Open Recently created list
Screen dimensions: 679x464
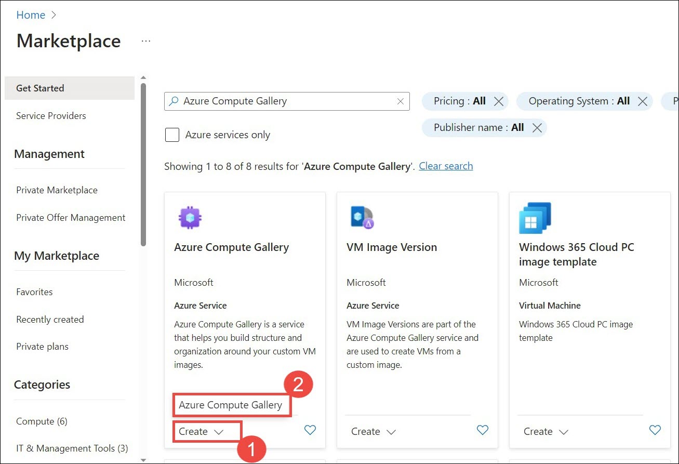pos(50,320)
